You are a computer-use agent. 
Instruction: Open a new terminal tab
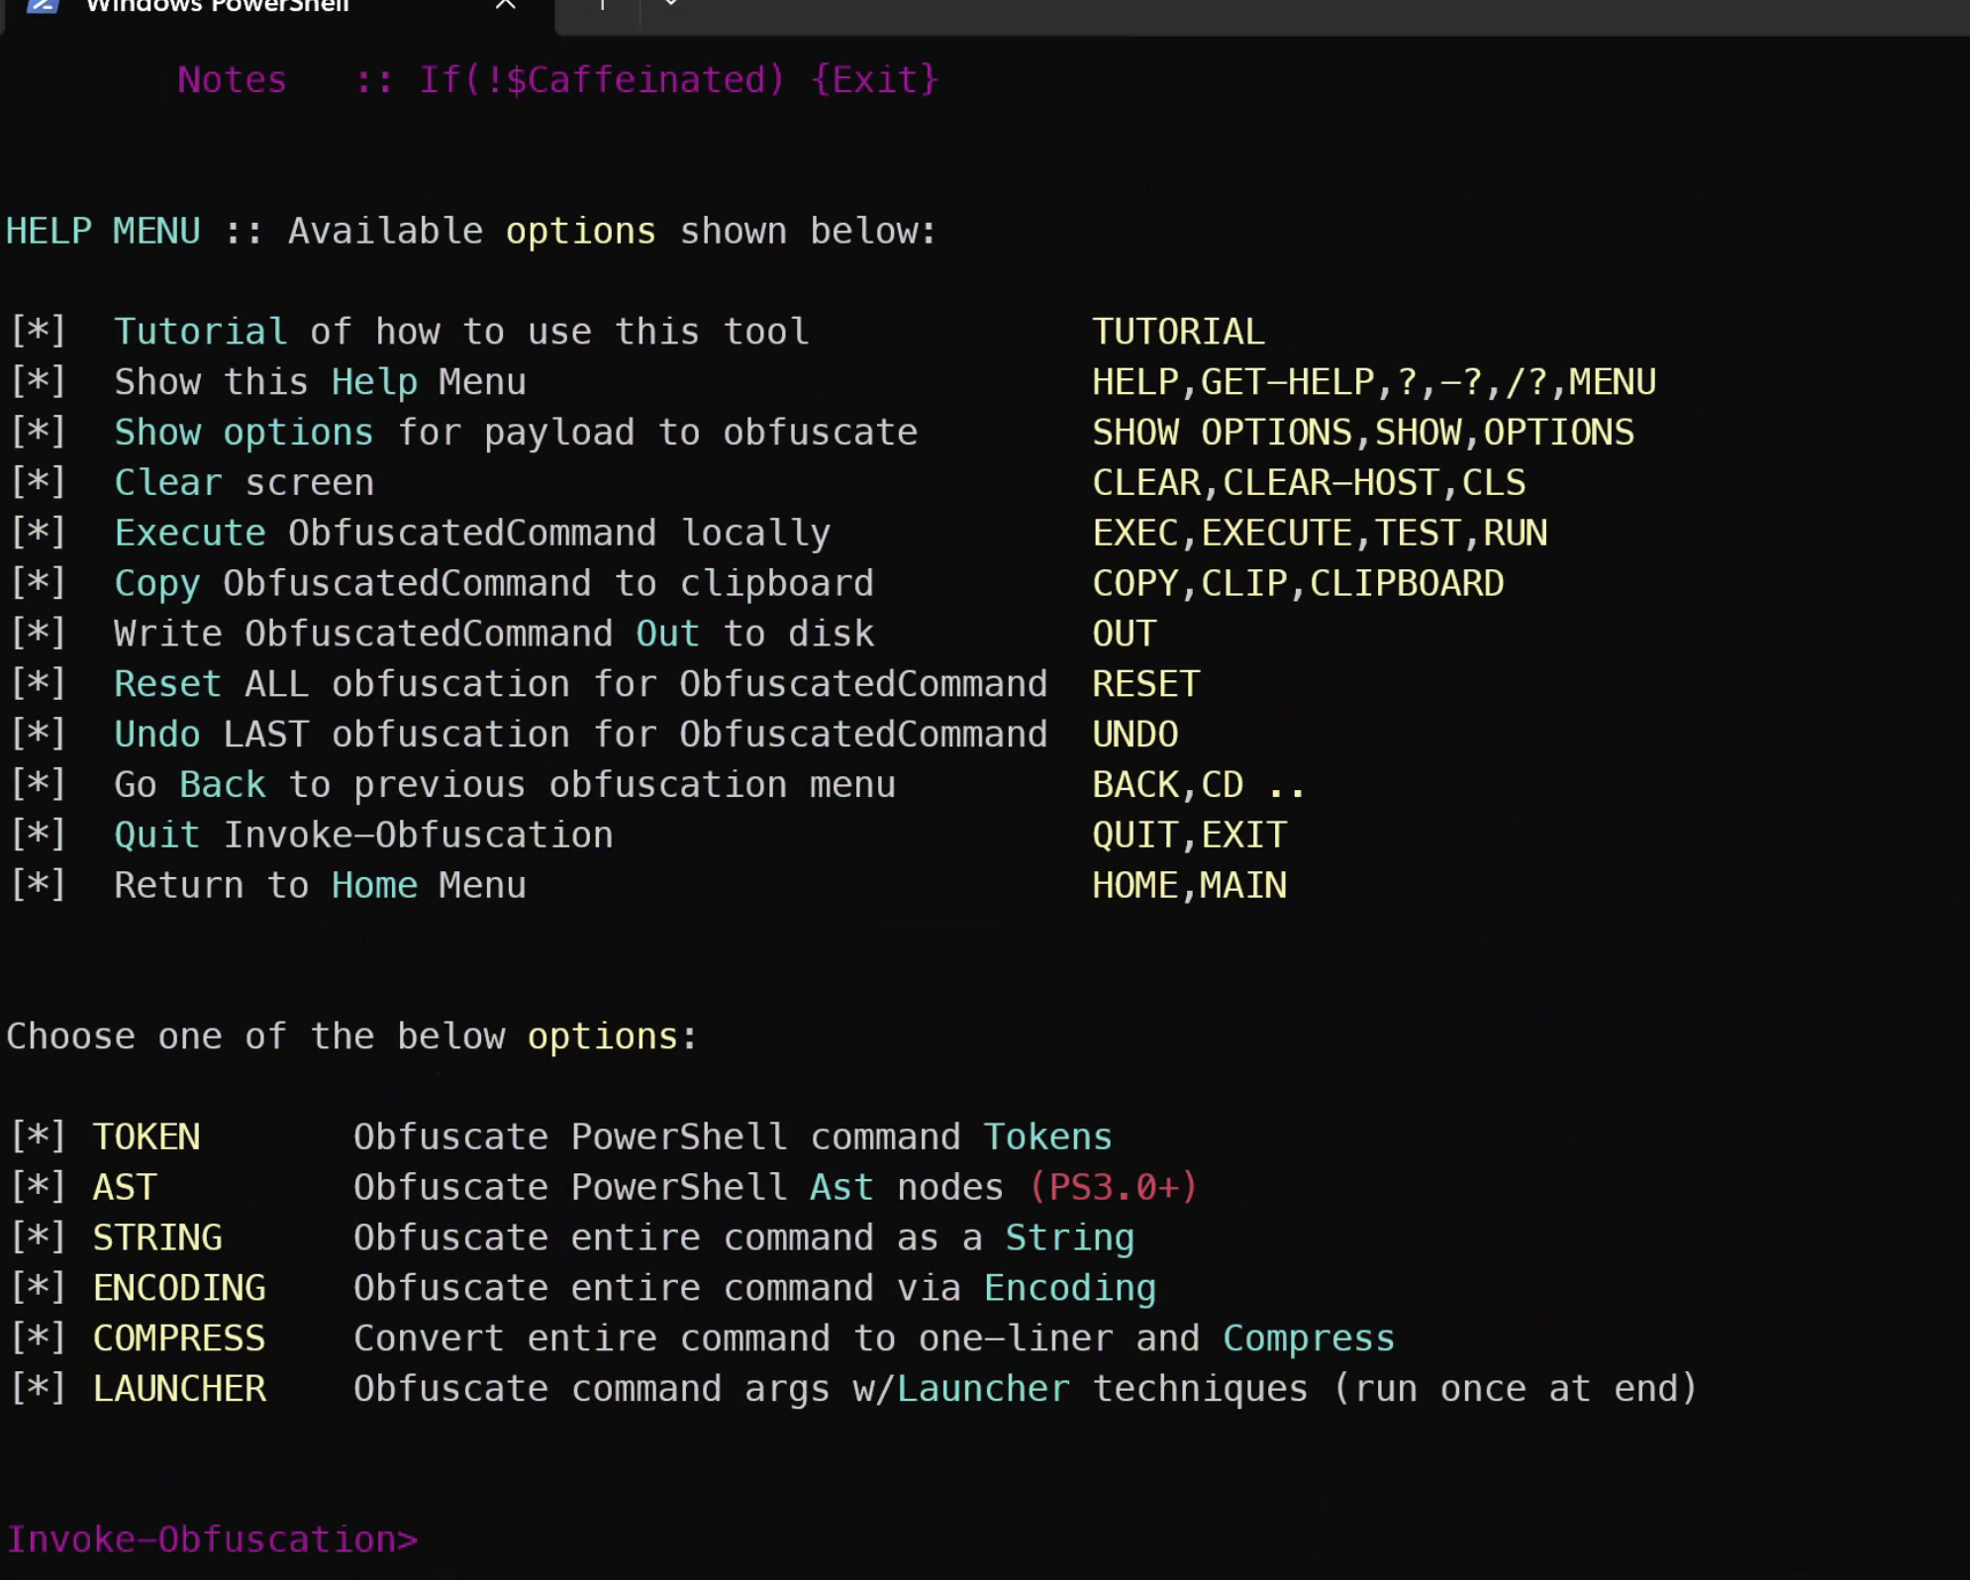click(x=601, y=5)
